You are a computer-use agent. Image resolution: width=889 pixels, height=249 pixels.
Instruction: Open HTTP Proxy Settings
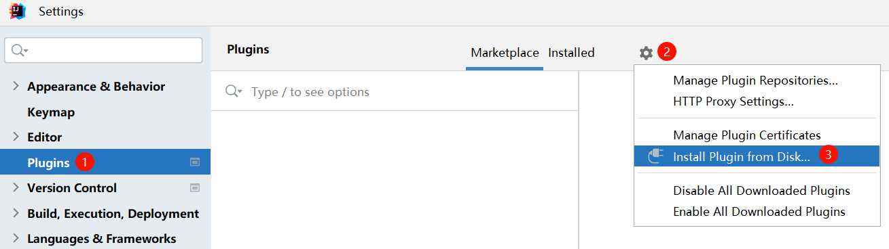coord(733,102)
